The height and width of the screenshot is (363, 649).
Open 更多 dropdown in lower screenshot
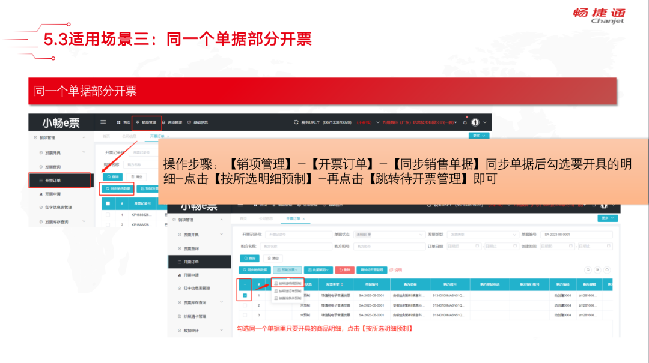608,218
